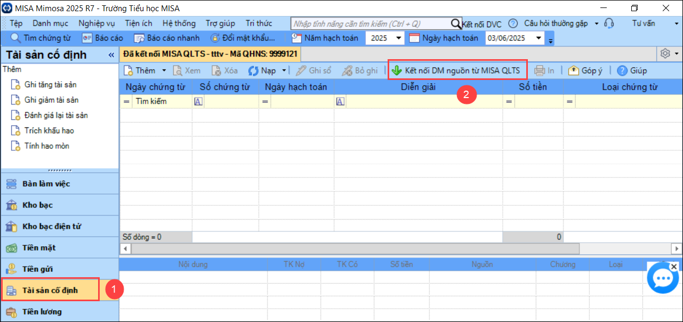Click the Xem view toolbar button
683x322 pixels.
tap(187, 70)
